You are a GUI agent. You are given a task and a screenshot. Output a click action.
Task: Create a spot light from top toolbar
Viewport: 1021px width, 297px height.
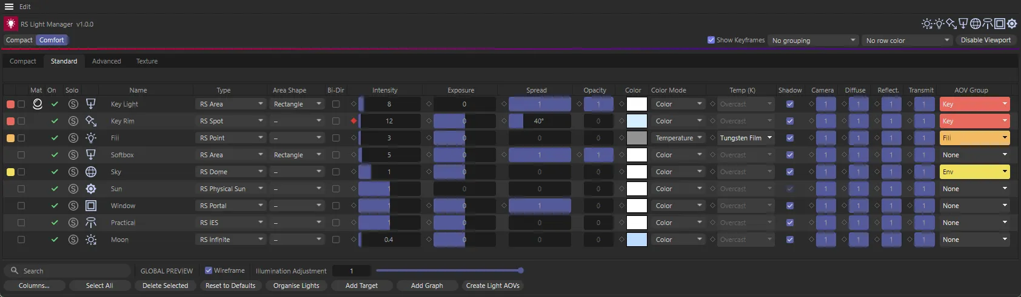point(951,24)
